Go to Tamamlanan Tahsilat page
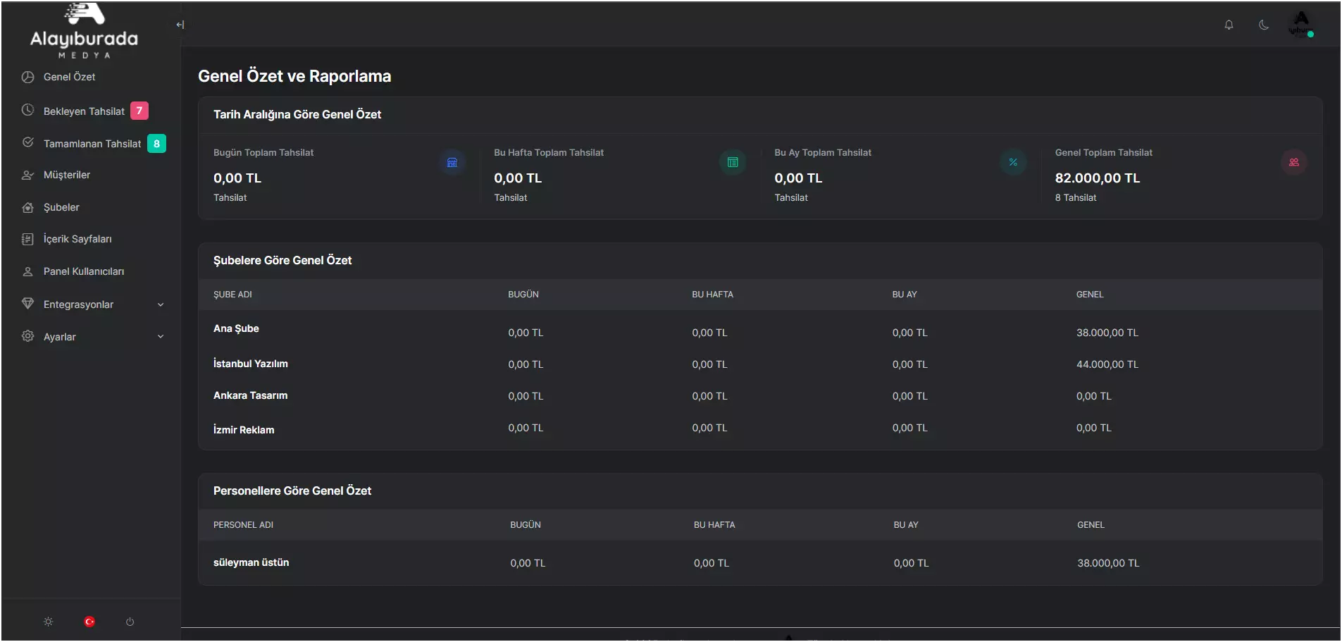This screenshot has width=1342, height=642. tap(92, 144)
